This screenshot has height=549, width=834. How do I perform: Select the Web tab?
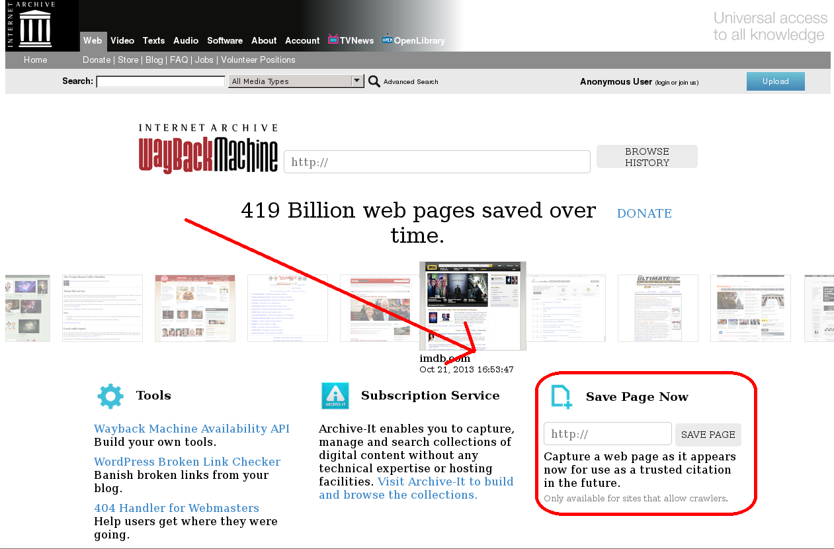click(x=93, y=41)
